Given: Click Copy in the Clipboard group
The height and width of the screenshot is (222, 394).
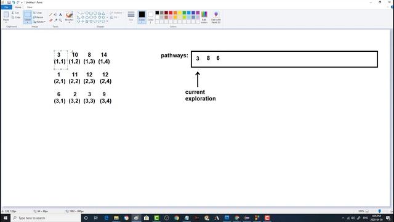Looking at the screenshot, I should [15, 17].
